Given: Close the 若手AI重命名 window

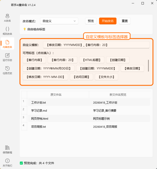Looking at the screenshot, I should click(x=152, y=3).
